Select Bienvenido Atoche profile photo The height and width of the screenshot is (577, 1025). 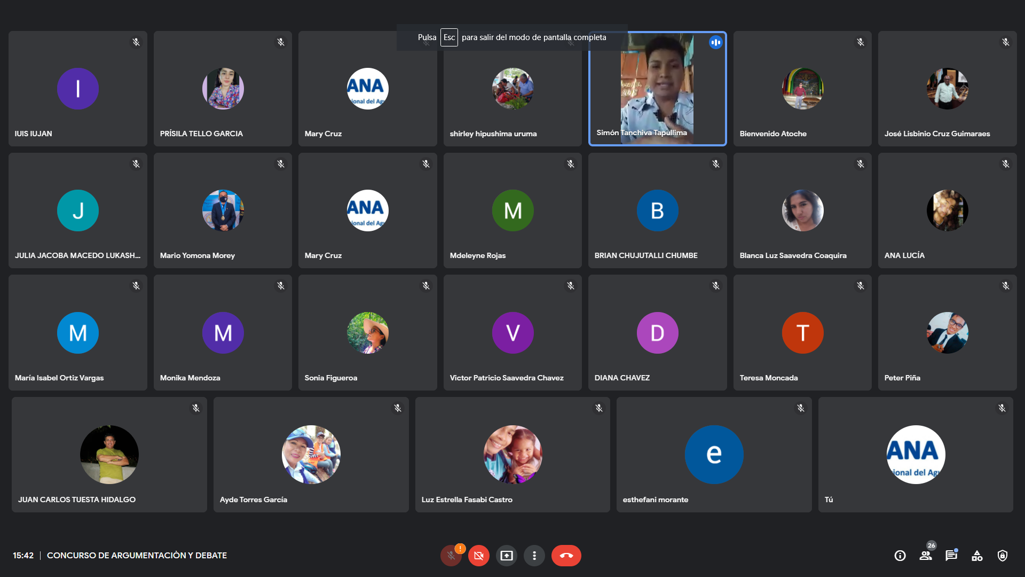(x=803, y=89)
